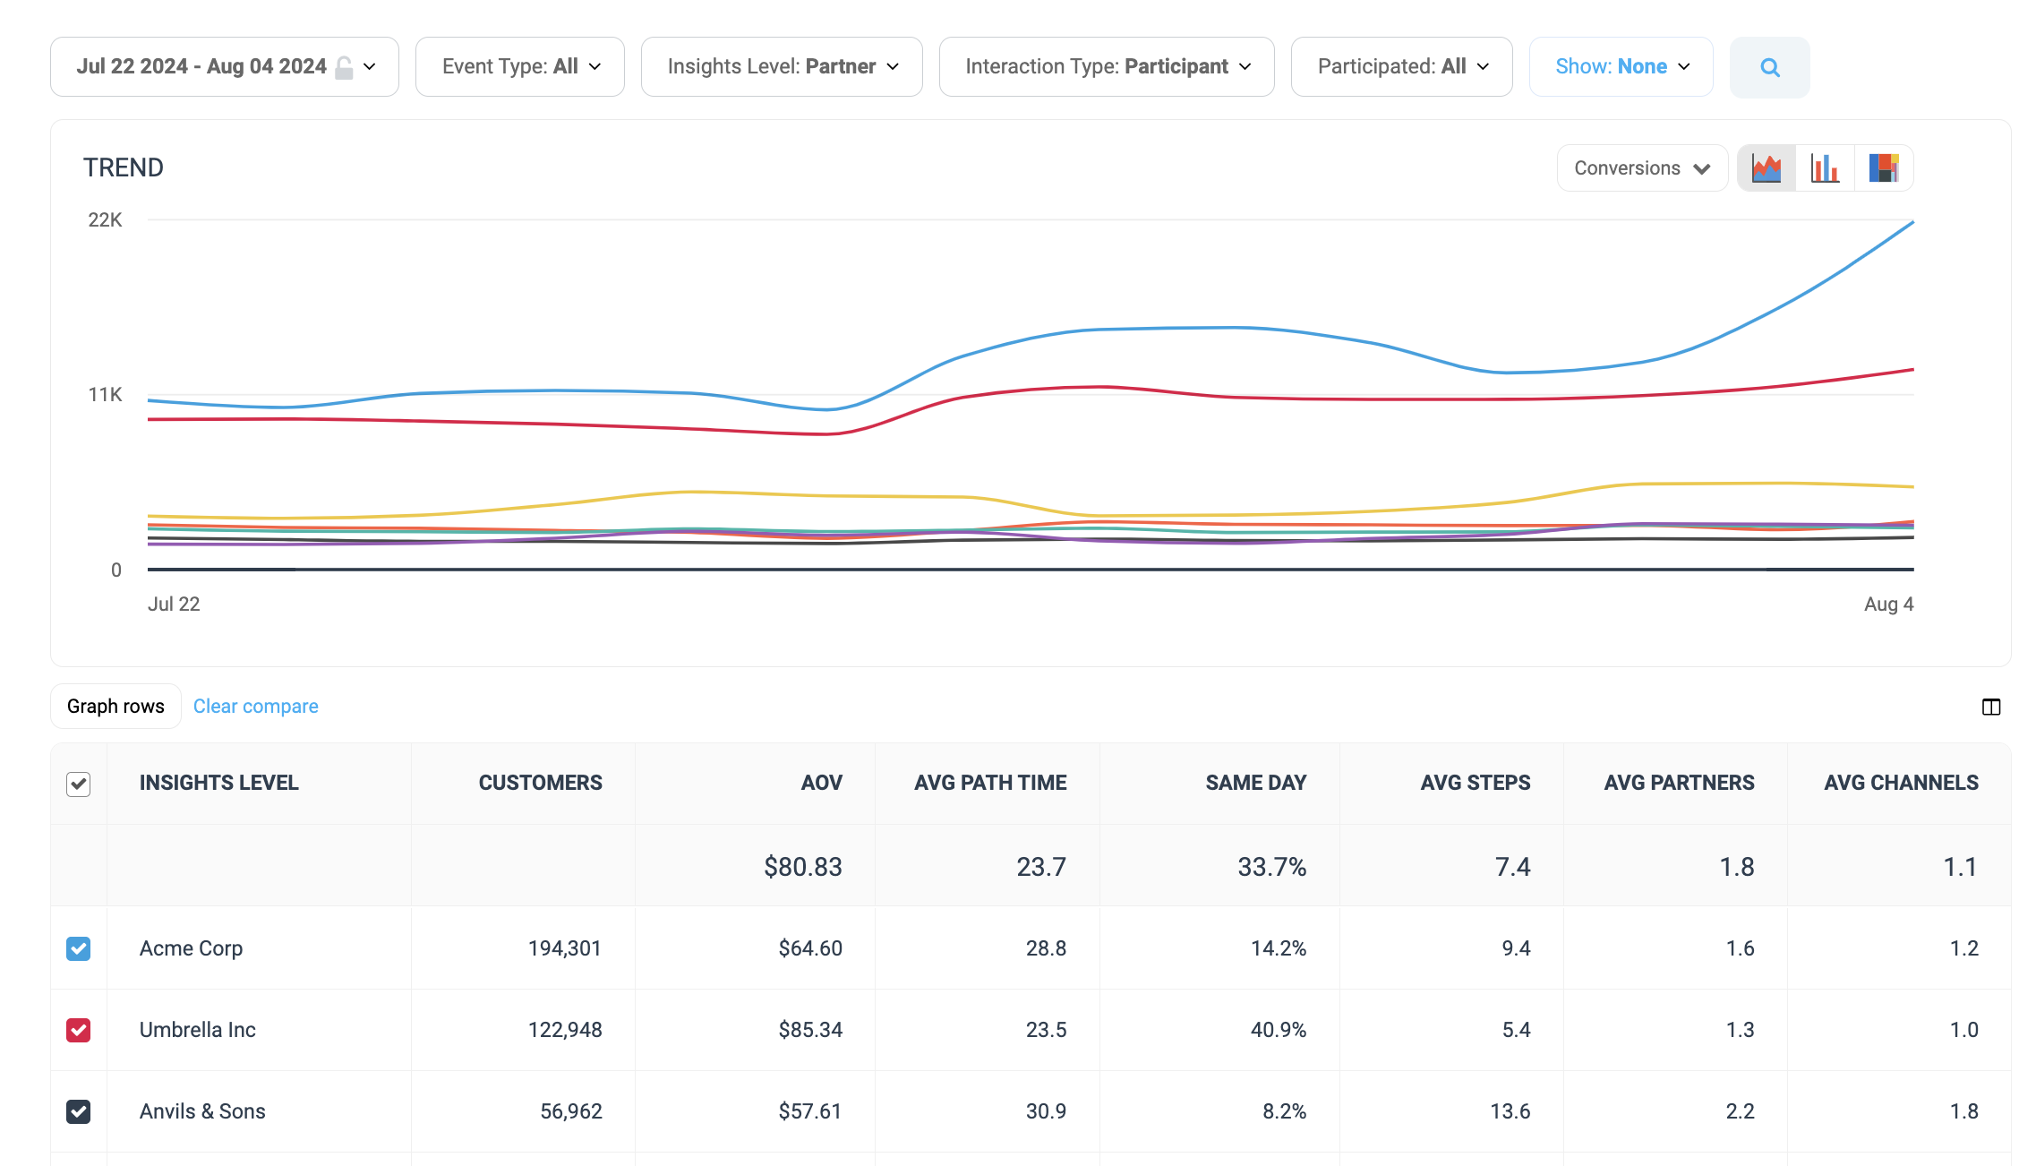Click the 14.2% same day cell
The image size is (2036, 1166).
(1279, 948)
